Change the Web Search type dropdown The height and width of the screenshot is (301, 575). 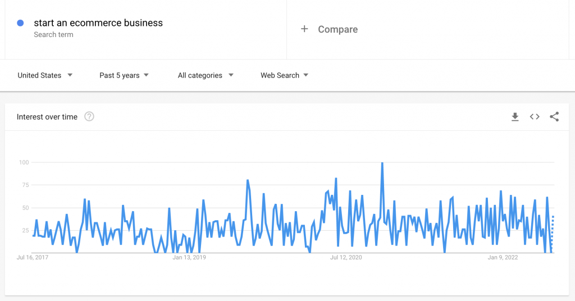(284, 75)
